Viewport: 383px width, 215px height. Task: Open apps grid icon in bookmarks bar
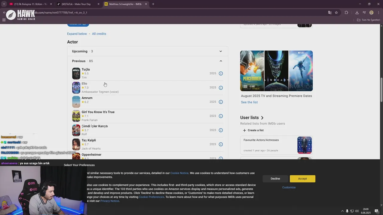[4, 20]
